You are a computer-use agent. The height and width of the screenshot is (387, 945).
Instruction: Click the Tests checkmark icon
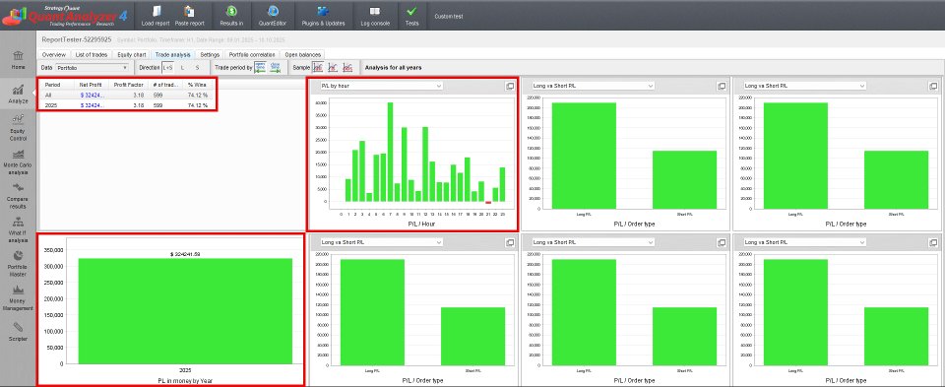(411, 11)
